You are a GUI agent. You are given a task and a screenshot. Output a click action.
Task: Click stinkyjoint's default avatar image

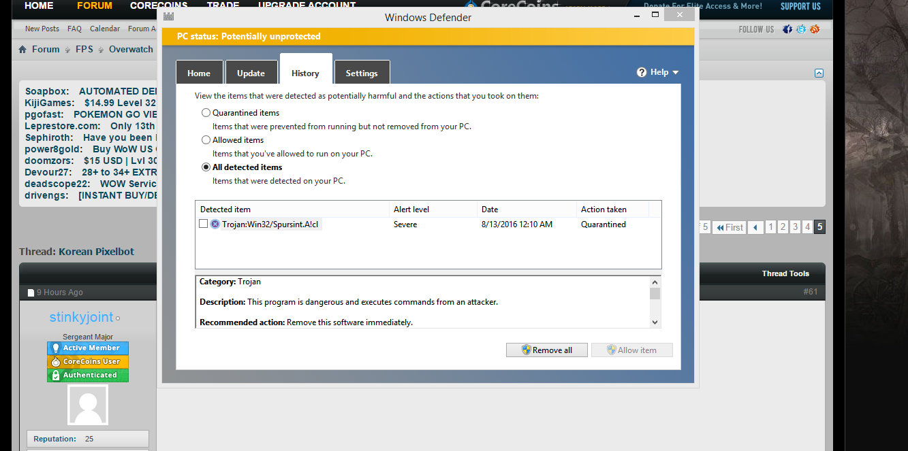click(88, 405)
